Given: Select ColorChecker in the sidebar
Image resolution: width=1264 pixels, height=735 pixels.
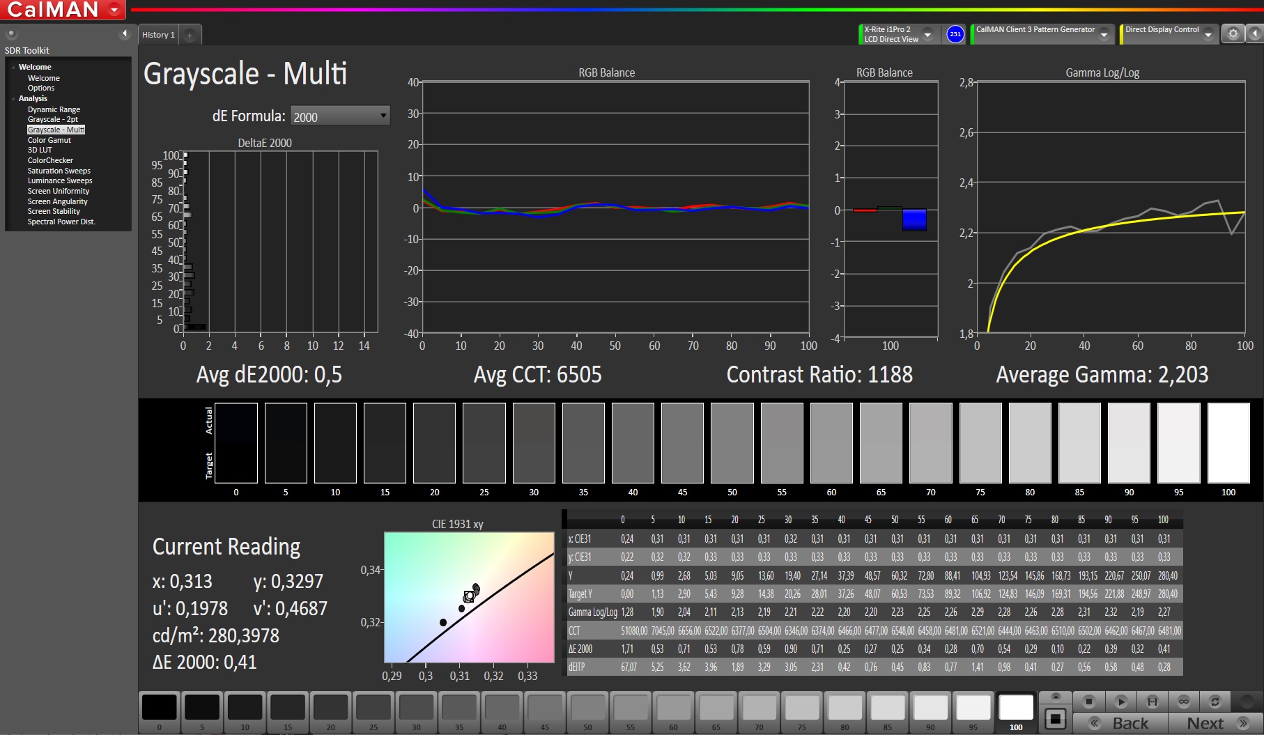Looking at the screenshot, I should pyautogui.click(x=50, y=160).
